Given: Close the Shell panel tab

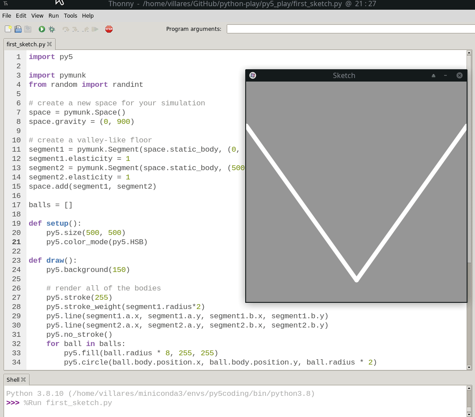Looking at the screenshot, I should point(23,380).
